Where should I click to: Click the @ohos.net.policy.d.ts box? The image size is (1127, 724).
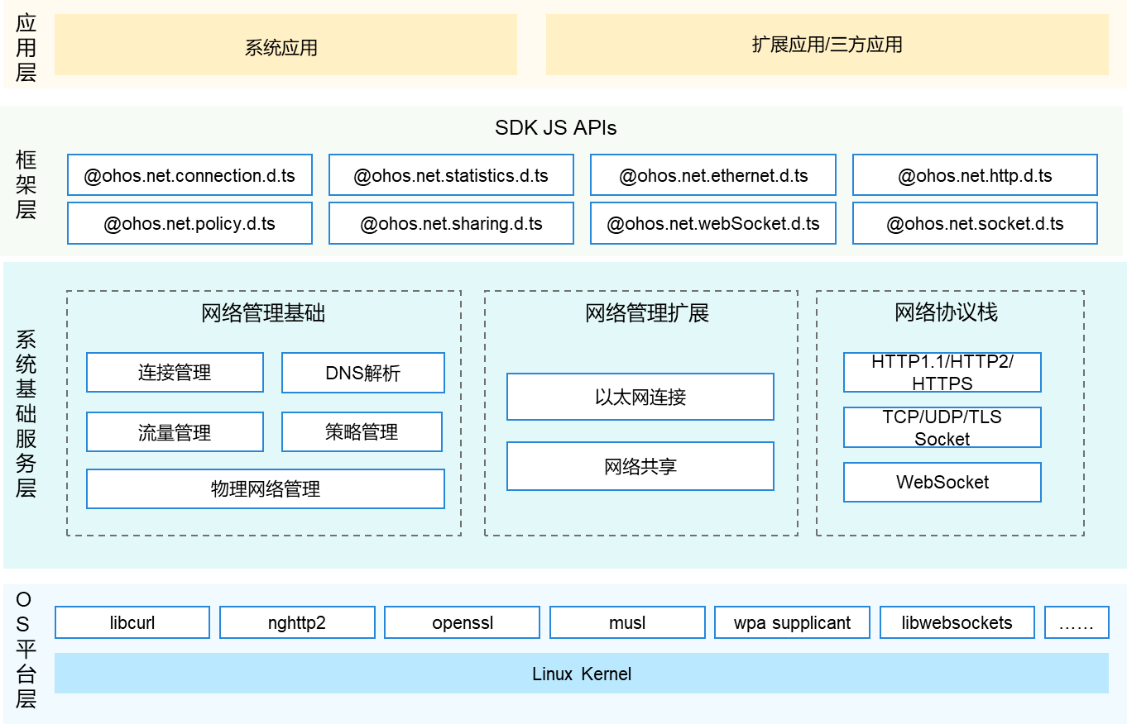click(x=189, y=223)
